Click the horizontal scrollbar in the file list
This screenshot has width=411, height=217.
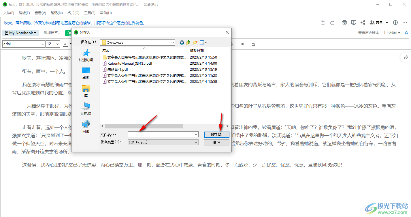[144, 126]
